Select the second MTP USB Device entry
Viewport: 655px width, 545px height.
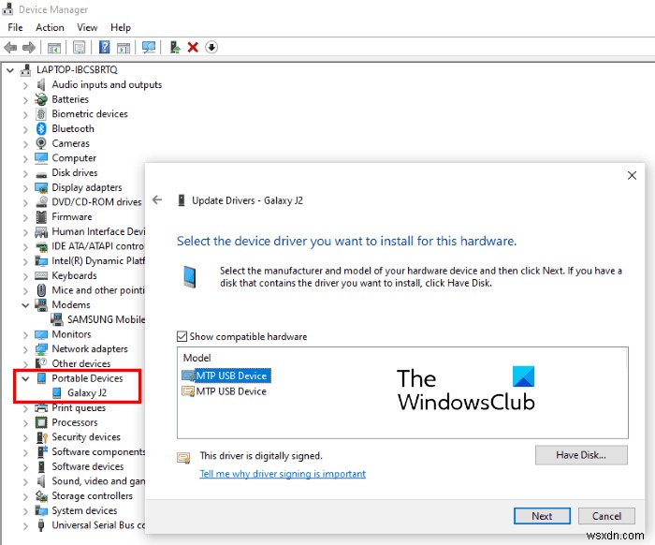click(225, 391)
